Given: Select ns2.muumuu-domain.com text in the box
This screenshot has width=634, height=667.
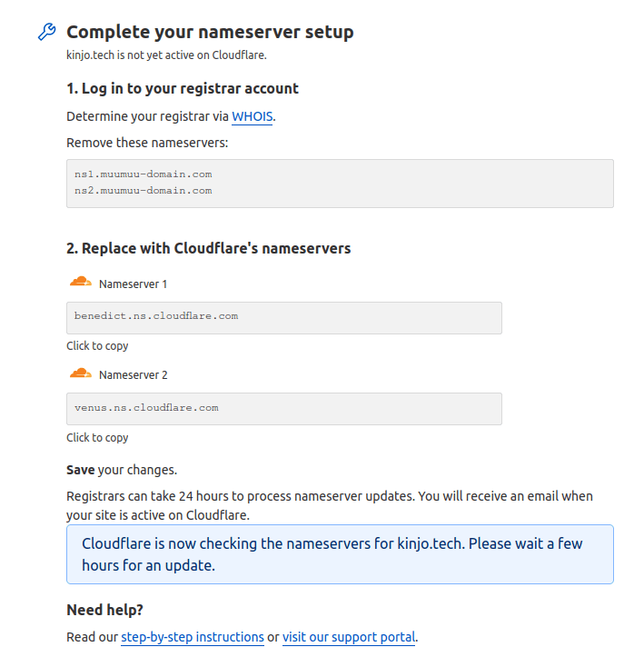Looking at the screenshot, I should click(x=144, y=191).
